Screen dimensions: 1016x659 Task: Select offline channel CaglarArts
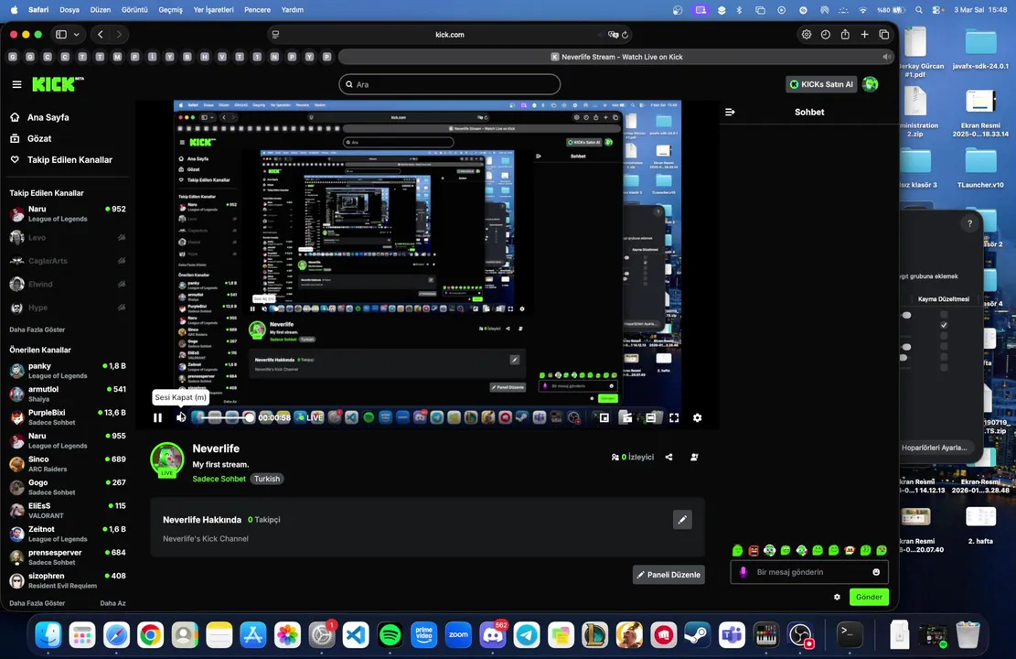coord(68,261)
